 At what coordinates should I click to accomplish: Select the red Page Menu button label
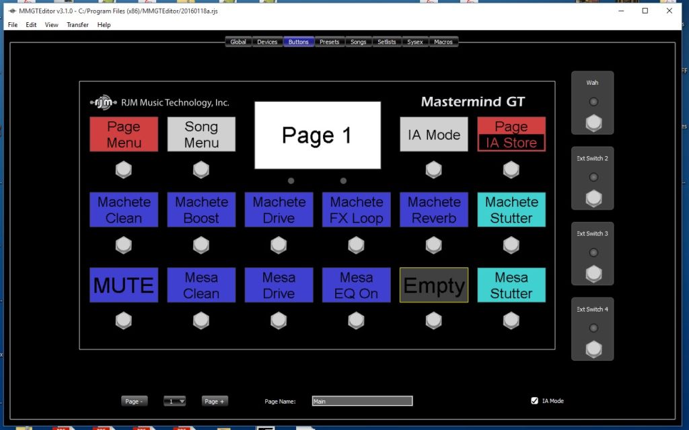[124, 134]
